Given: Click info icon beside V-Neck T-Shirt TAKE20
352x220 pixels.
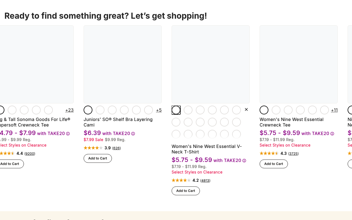Looking at the screenshot, I should pyautogui.click(x=244, y=161).
